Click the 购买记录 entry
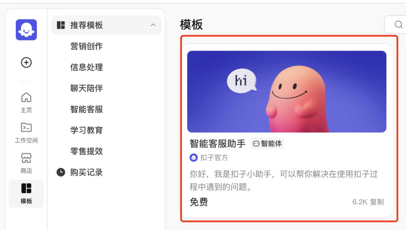This screenshot has width=406, height=230. pyautogui.click(x=86, y=172)
